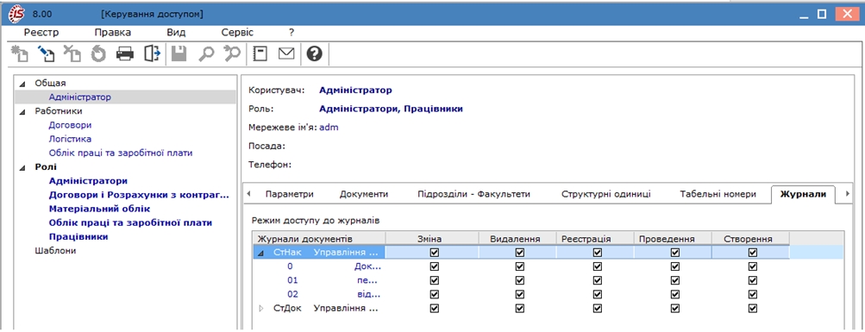Image resolution: width=865 pixels, height=332 pixels.
Task: Select Облік праці та заробітної плати user
Action: [120, 153]
